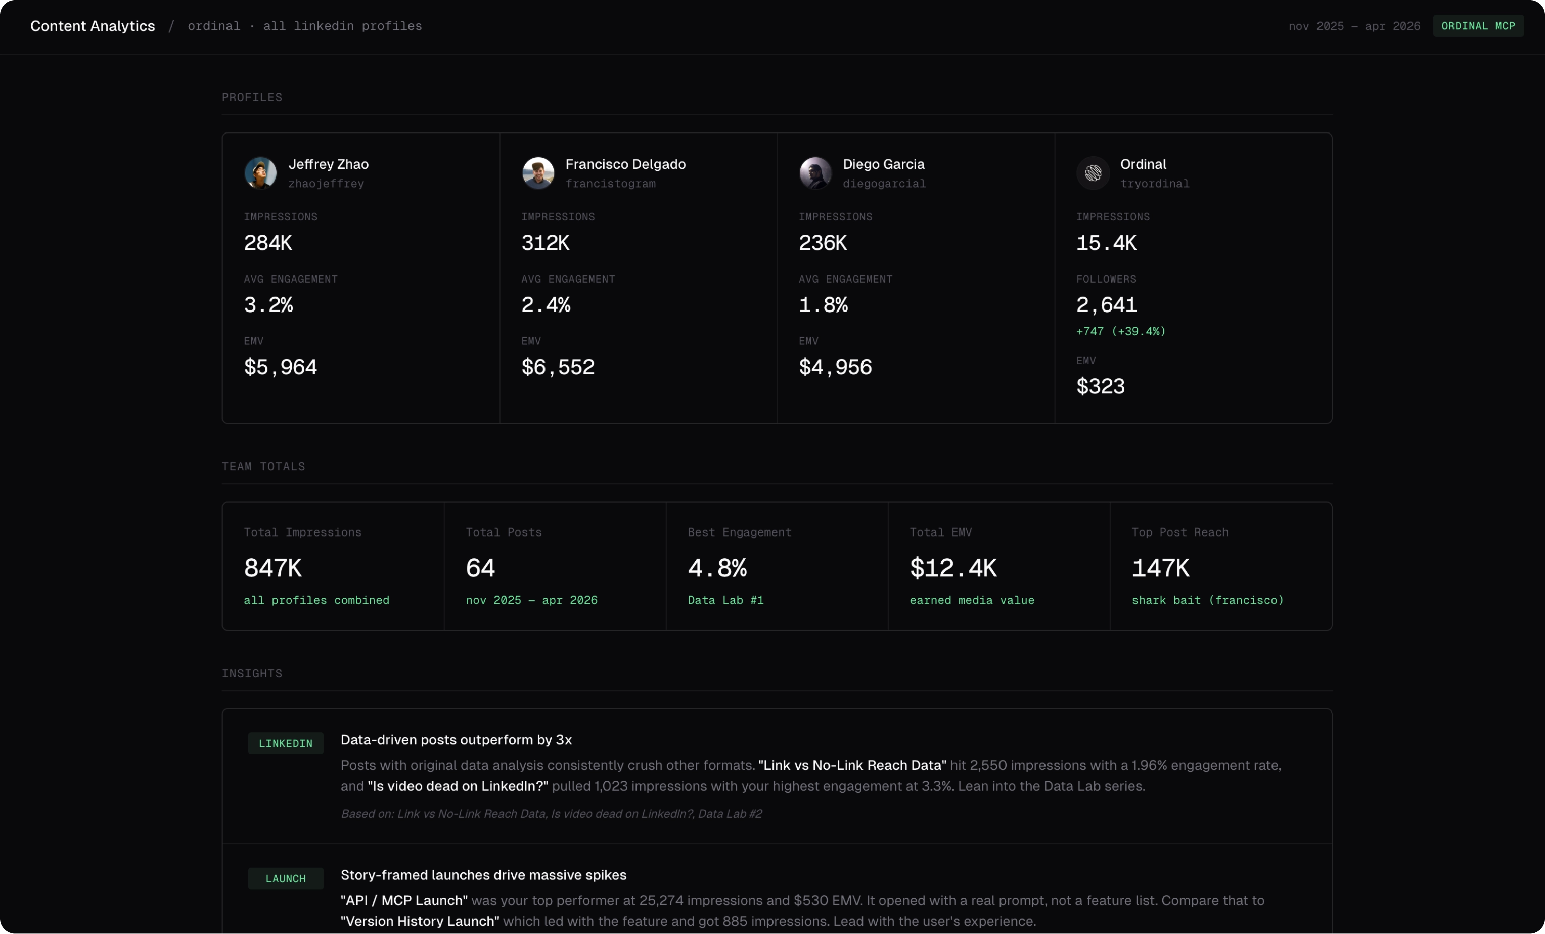Click the "API / MCP Launch" post reference

point(404,900)
